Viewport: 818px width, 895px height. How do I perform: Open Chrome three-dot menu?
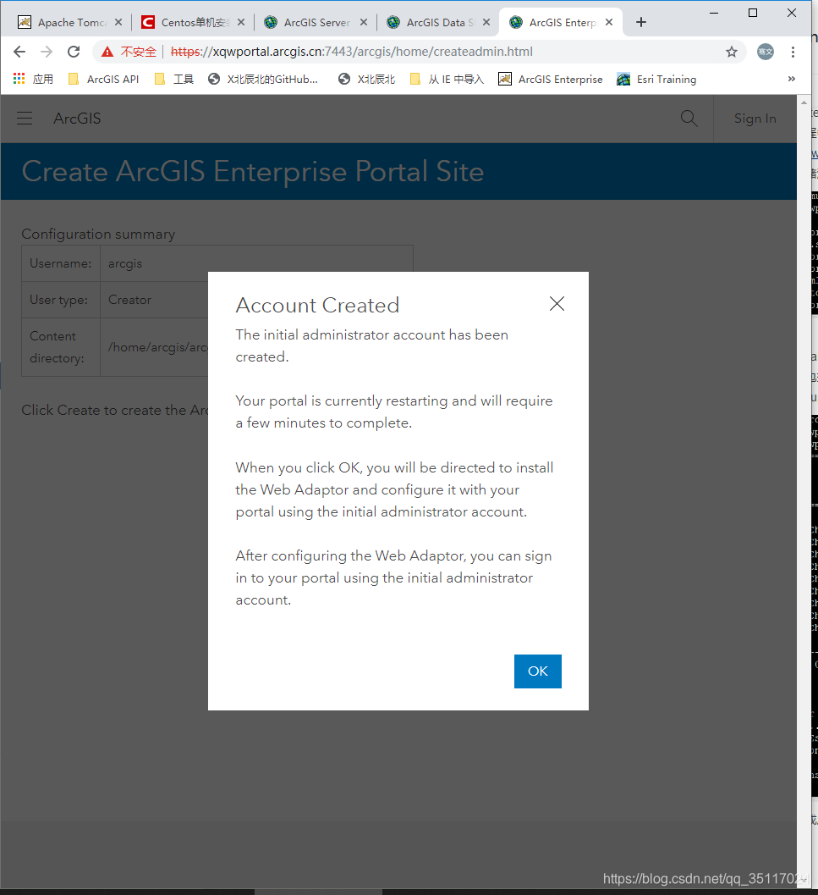tap(793, 52)
